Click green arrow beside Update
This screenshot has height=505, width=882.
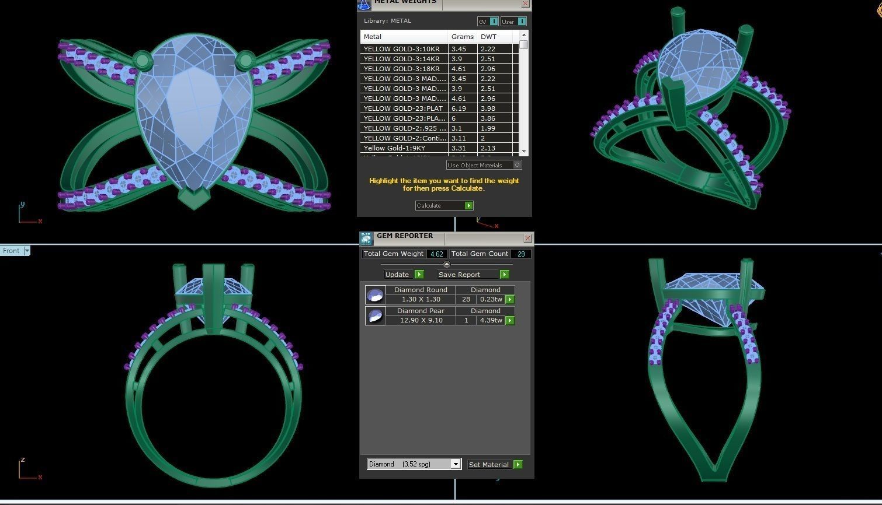click(419, 275)
